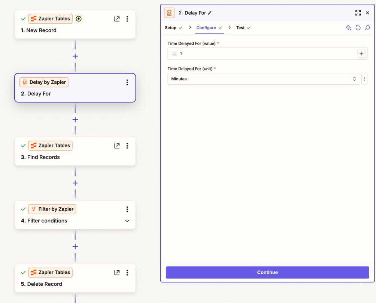
Task: Close the Delay For editor panel
Action: tap(367, 13)
